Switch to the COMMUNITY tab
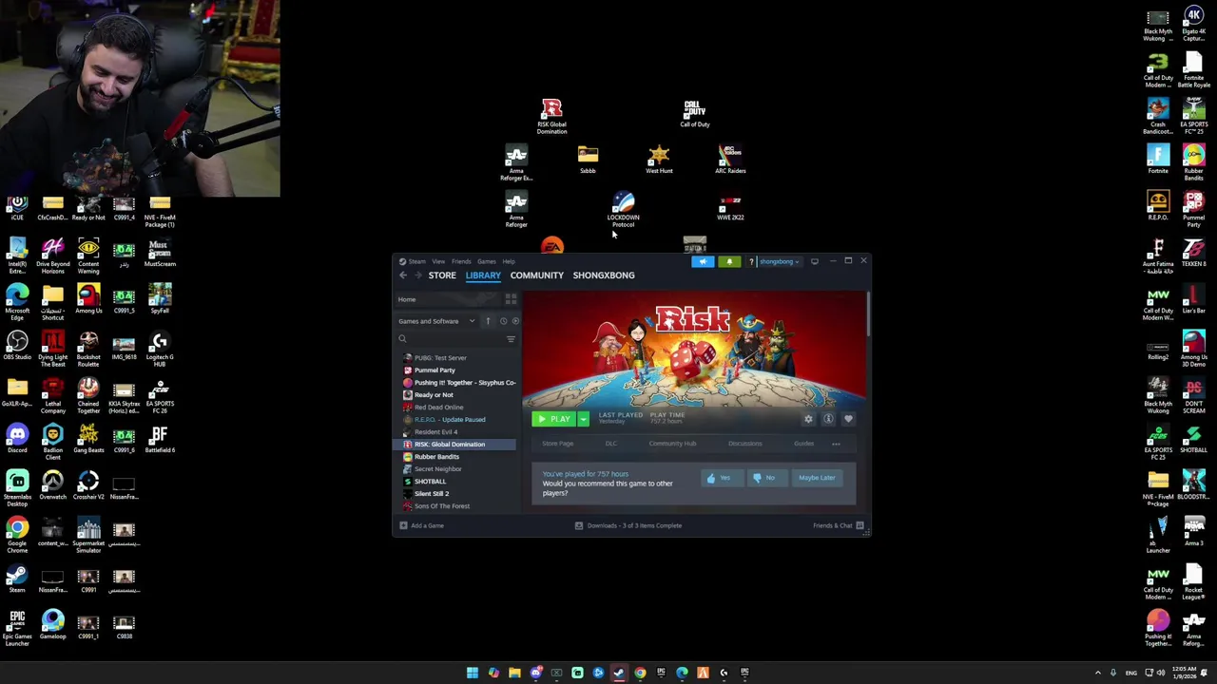Viewport: 1217px width, 684px height. 537,275
